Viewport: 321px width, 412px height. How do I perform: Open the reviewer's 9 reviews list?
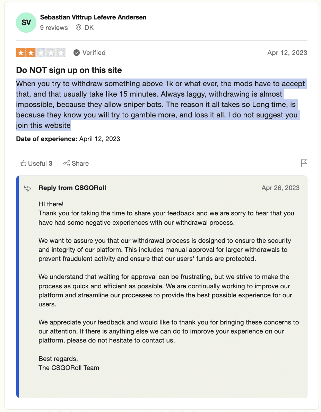54,27
